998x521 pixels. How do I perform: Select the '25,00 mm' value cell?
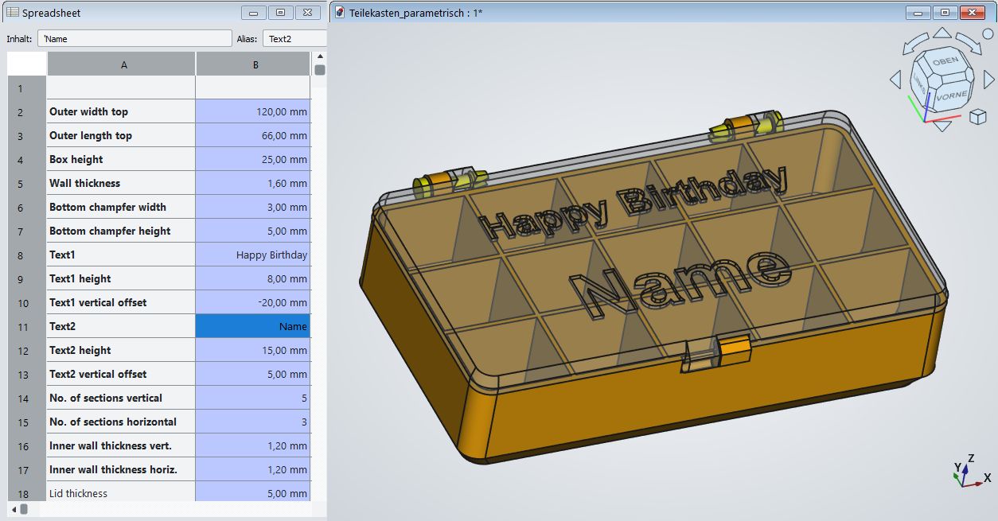point(253,159)
